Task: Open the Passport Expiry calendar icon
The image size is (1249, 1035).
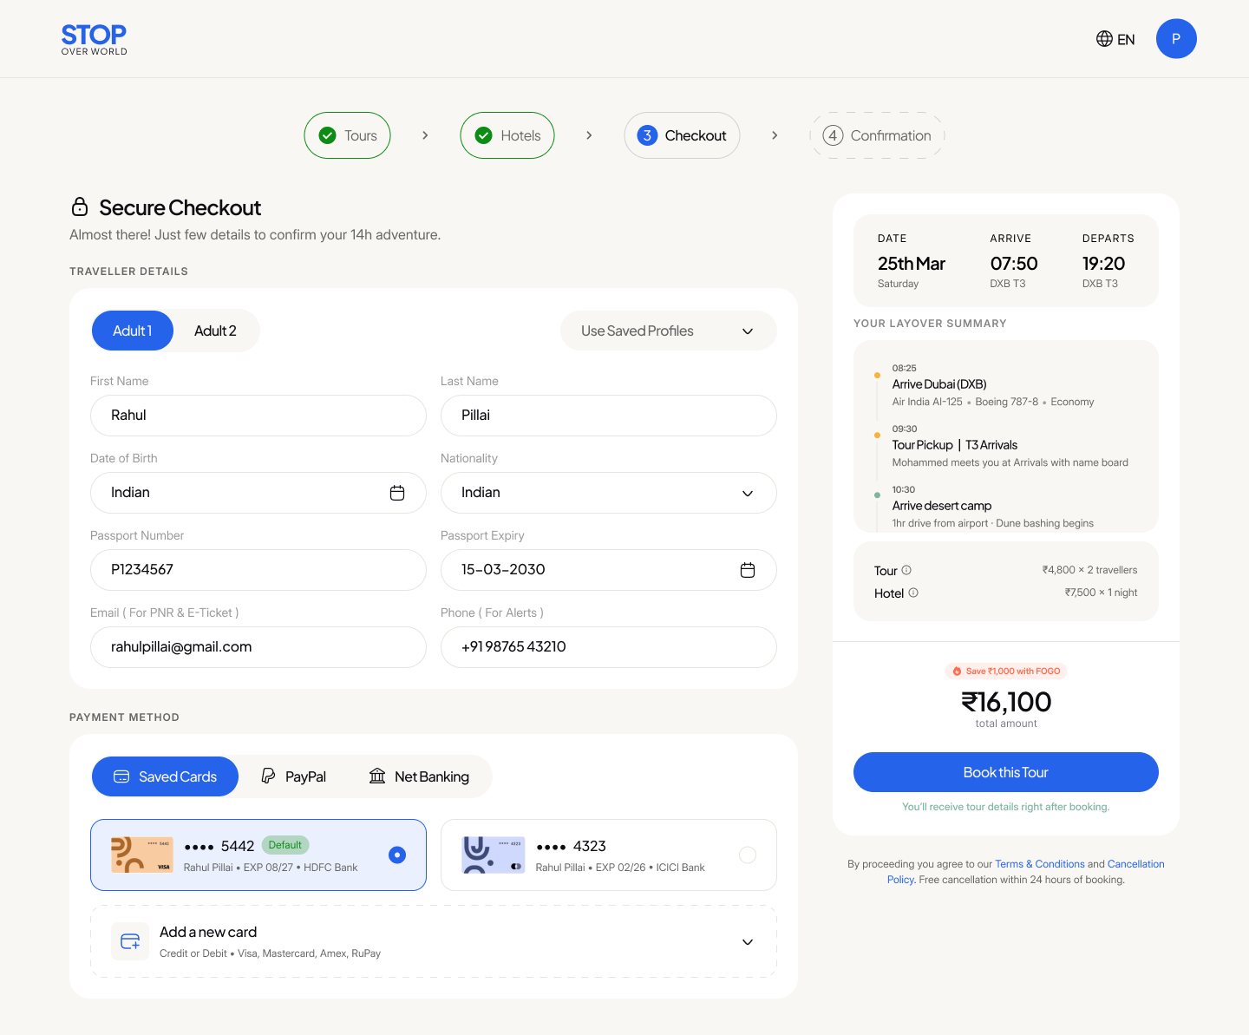Action: pos(748,570)
